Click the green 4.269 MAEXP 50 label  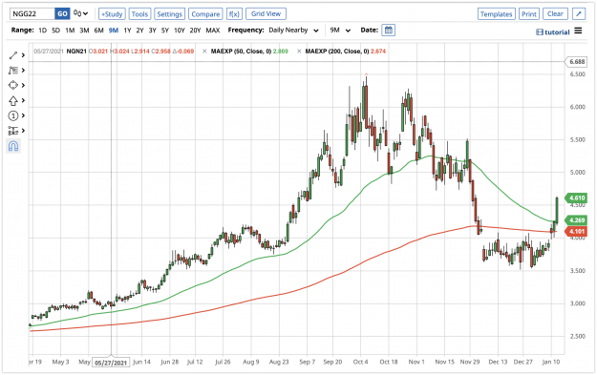576,220
